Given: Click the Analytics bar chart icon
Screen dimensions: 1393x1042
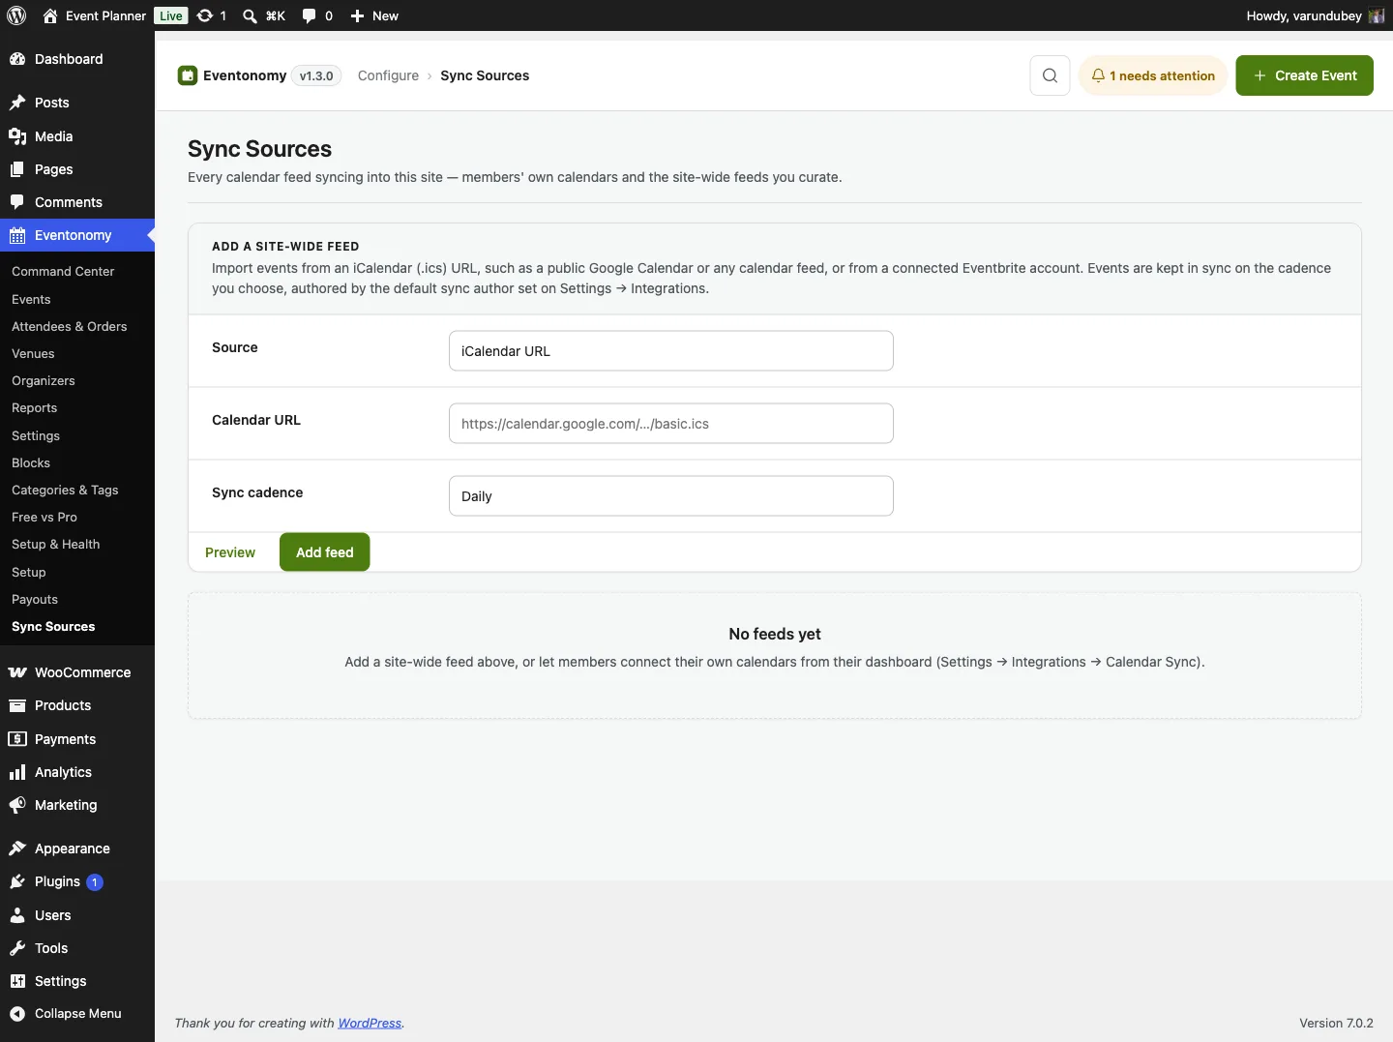Looking at the screenshot, I should point(17,772).
